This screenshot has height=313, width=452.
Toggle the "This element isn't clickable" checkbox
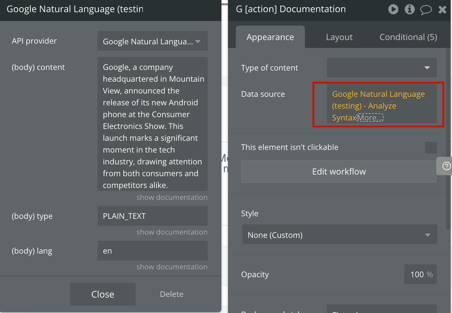[x=431, y=148]
